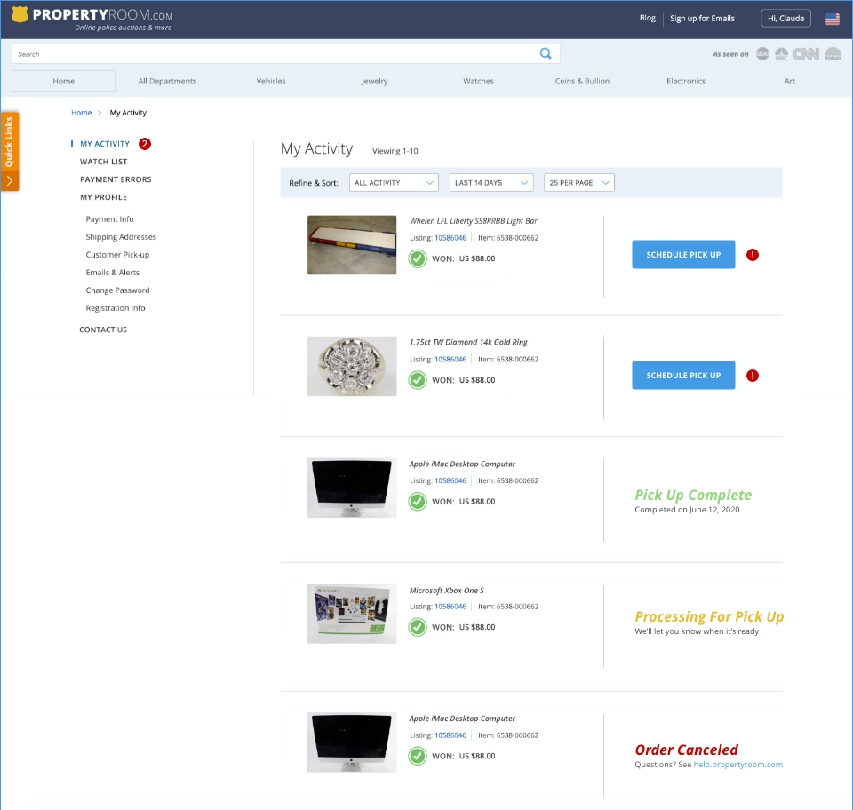Open the Coins & Bullion category

[582, 81]
